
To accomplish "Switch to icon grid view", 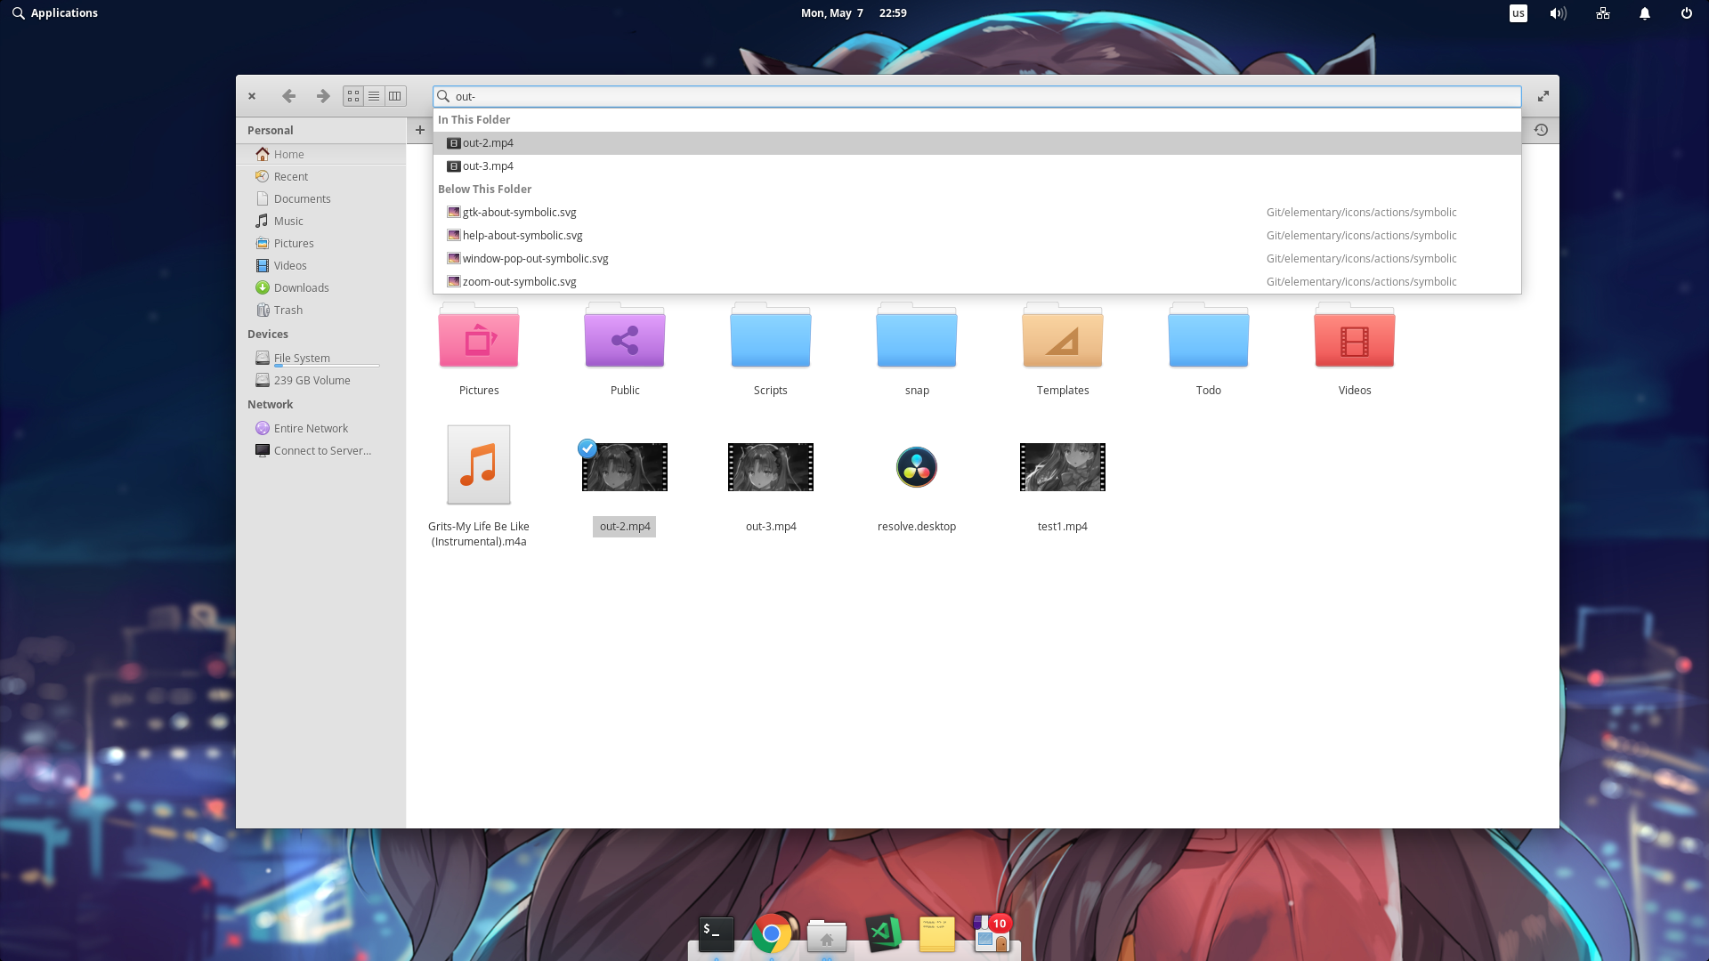I will (353, 96).
